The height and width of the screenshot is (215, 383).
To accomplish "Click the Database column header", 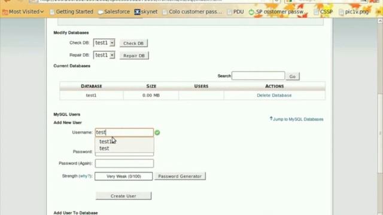I will [92, 86].
